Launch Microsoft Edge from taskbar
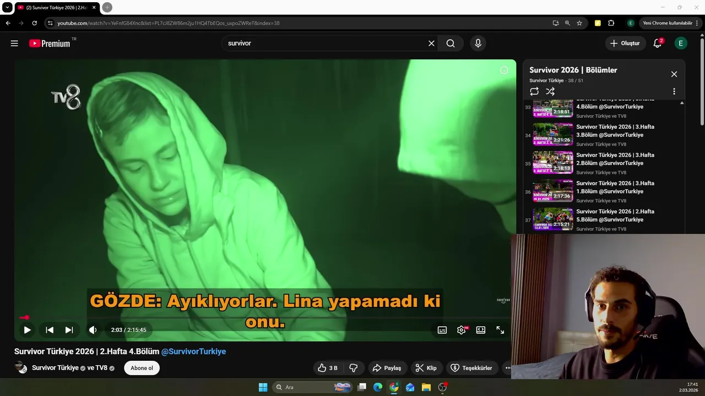705x396 pixels. pos(378,387)
